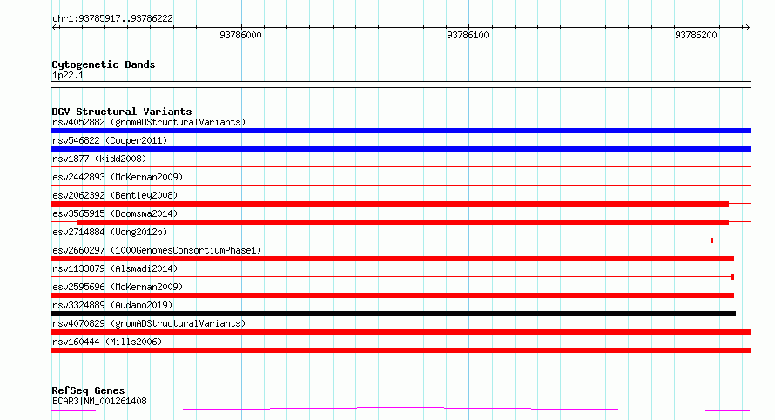This screenshot has width=775, height=420.
Task: Click the blue bar for nsv546822
Action: (x=401, y=149)
